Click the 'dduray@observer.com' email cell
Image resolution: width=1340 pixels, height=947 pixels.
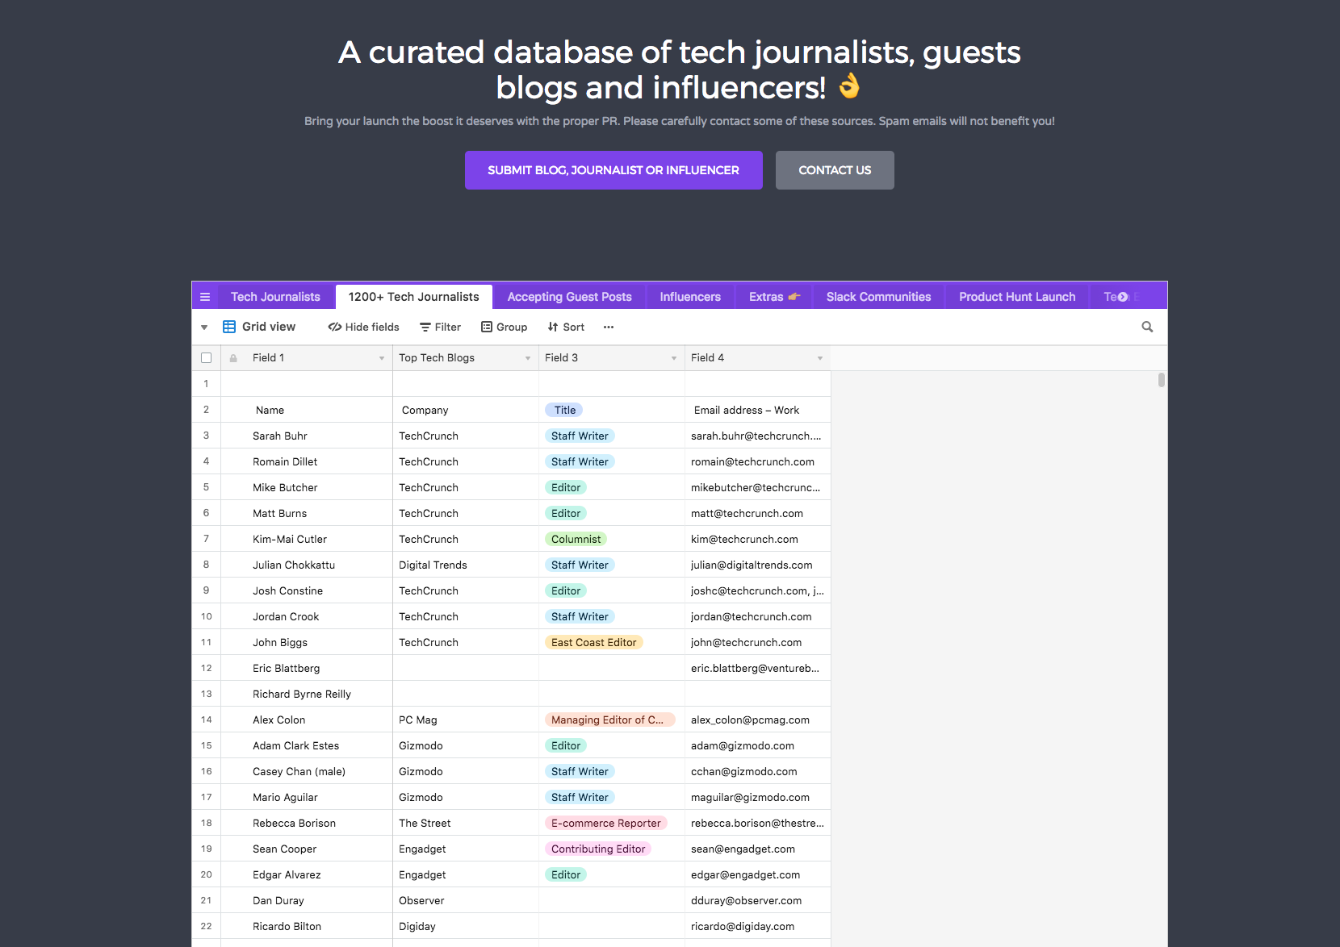click(758, 900)
